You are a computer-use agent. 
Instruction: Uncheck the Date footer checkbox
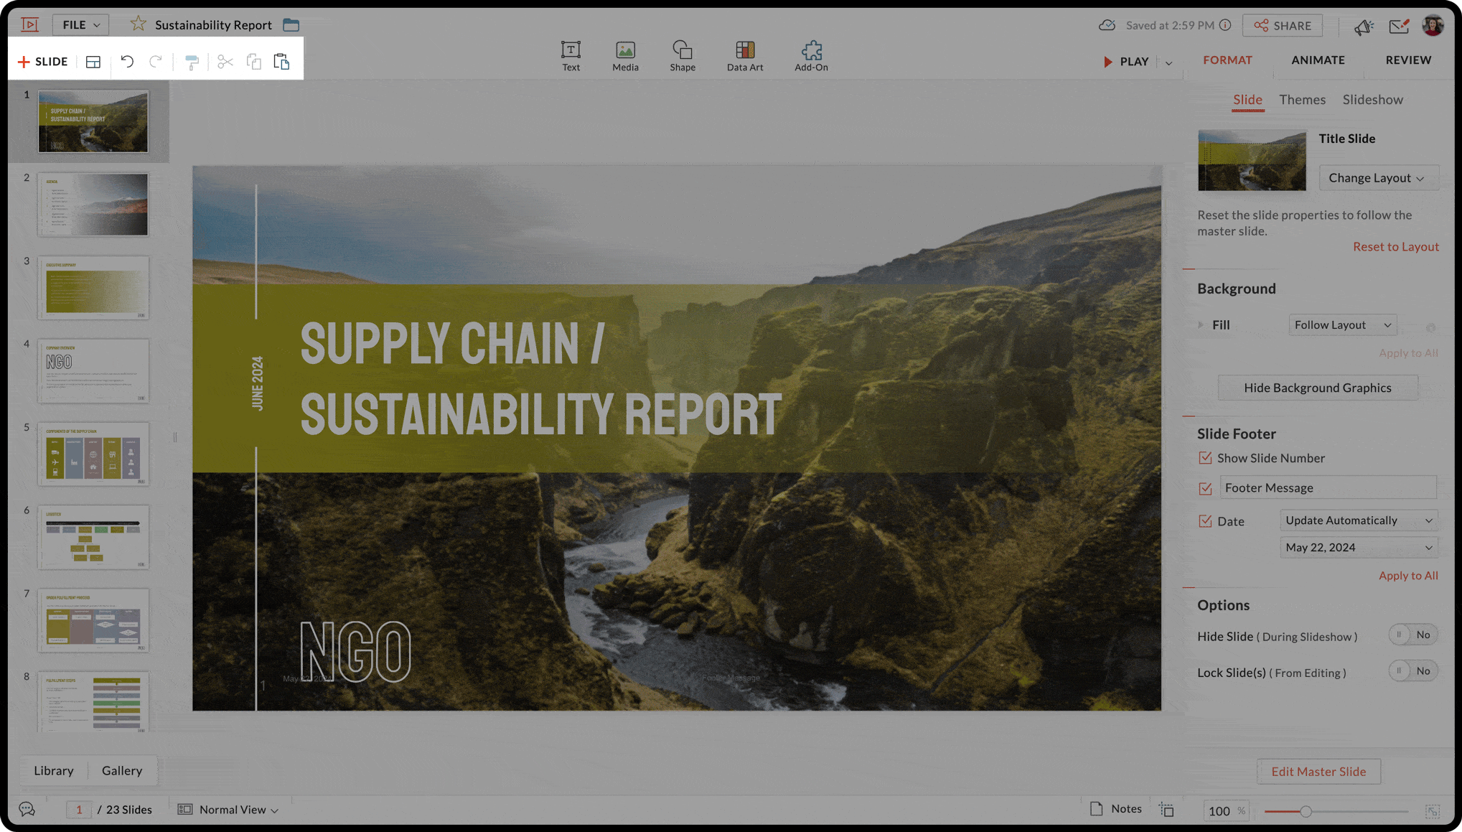pyautogui.click(x=1205, y=521)
